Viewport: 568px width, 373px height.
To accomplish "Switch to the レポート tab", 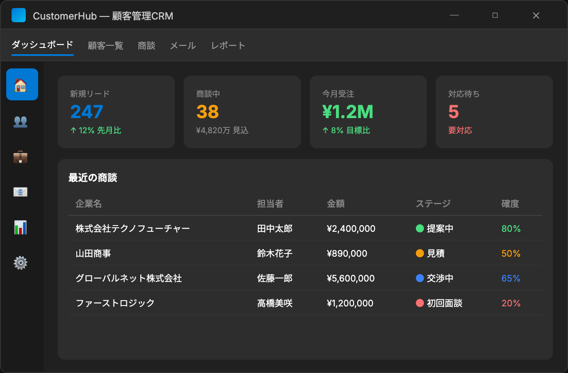I will coord(228,45).
